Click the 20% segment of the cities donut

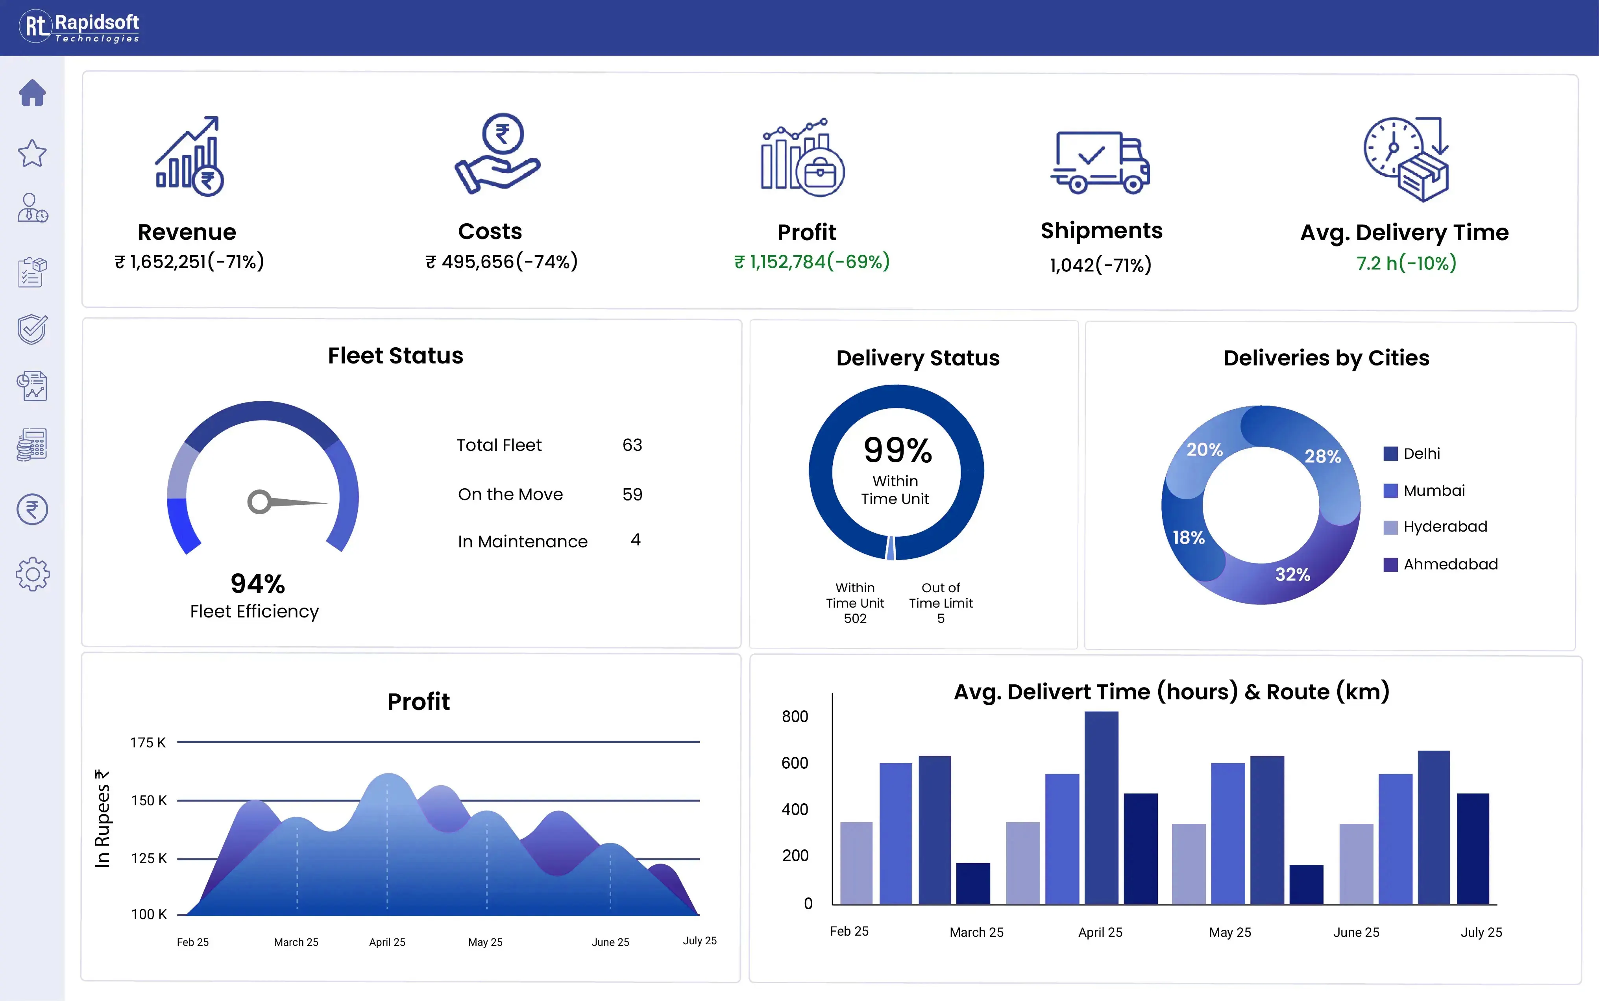[x=1204, y=450]
